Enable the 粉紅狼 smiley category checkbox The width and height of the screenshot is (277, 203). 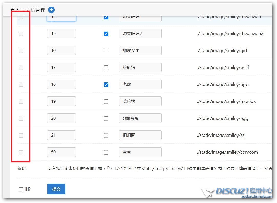[x=106, y=68]
